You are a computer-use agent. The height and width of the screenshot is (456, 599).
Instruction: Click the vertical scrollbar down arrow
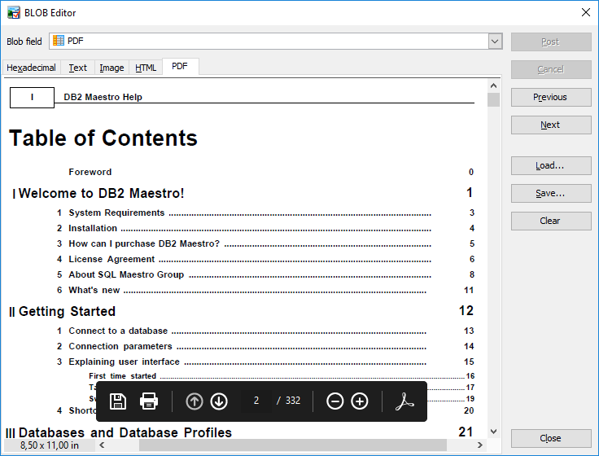(493, 431)
